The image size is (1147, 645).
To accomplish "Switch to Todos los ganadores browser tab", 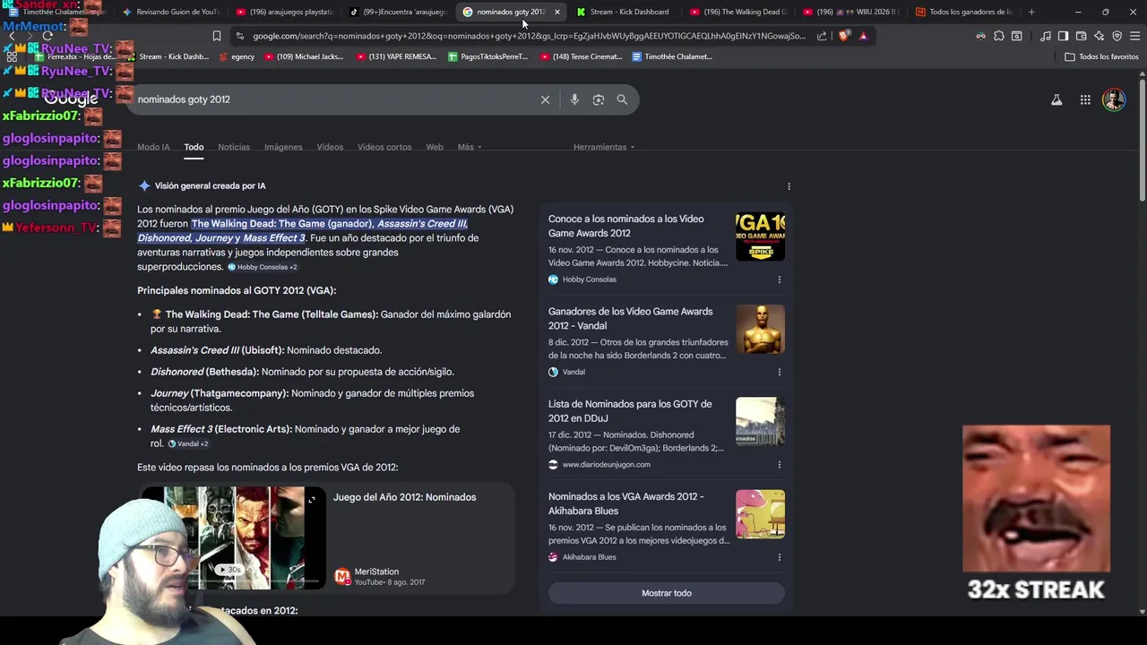I will (x=963, y=12).
